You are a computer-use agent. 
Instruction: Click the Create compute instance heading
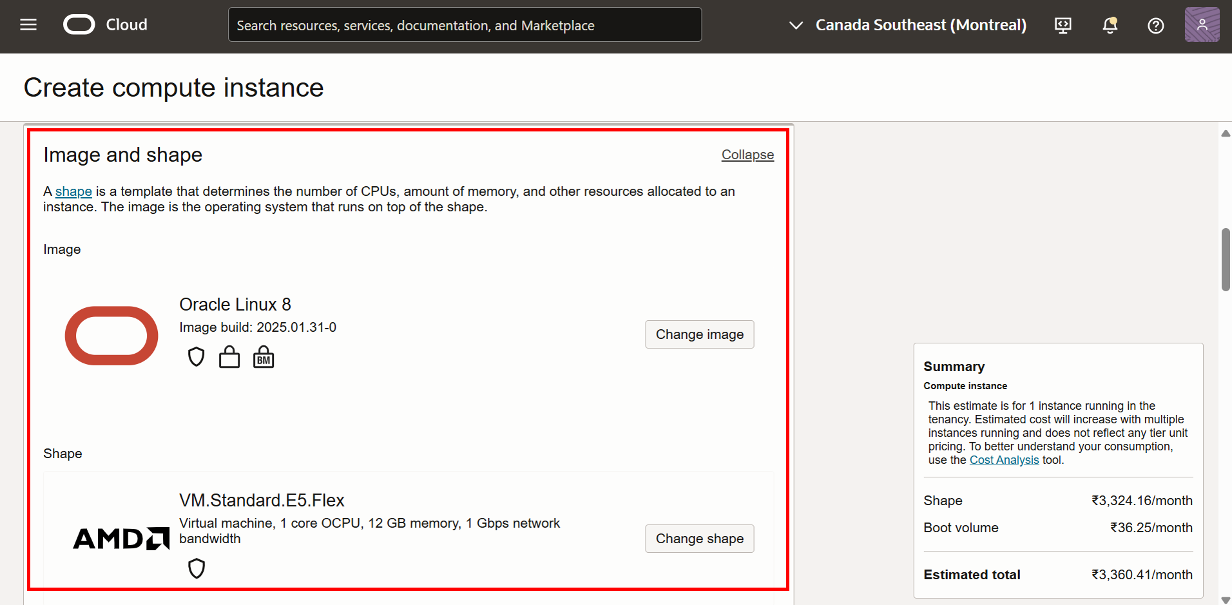pos(174,88)
